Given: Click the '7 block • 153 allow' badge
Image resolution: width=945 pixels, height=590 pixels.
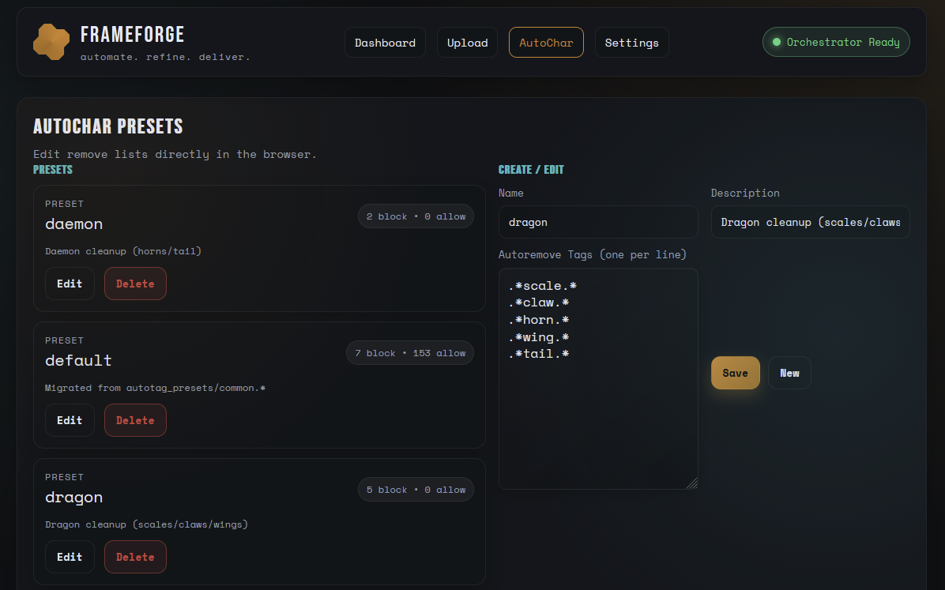Looking at the screenshot, I should (x=410, y=353).
